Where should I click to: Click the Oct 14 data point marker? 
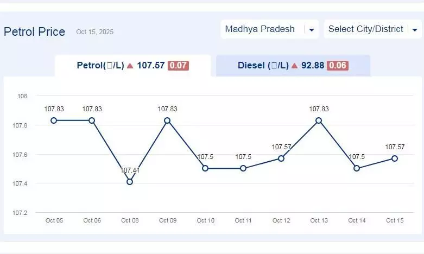pos(357,168)
